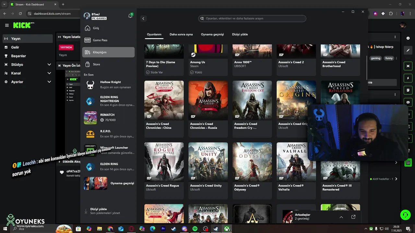Click the gaming tag
The width and height of the screenshot is (415, 233).
point(375,58)
